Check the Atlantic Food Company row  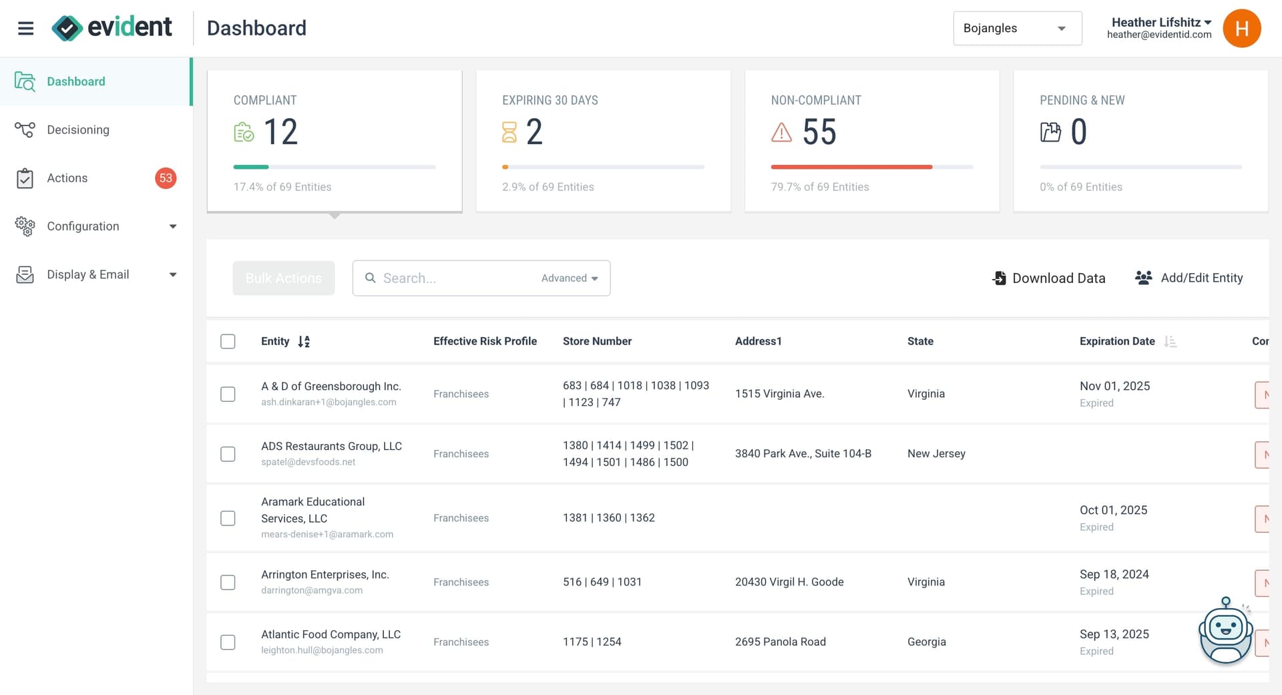click(228, 642)
